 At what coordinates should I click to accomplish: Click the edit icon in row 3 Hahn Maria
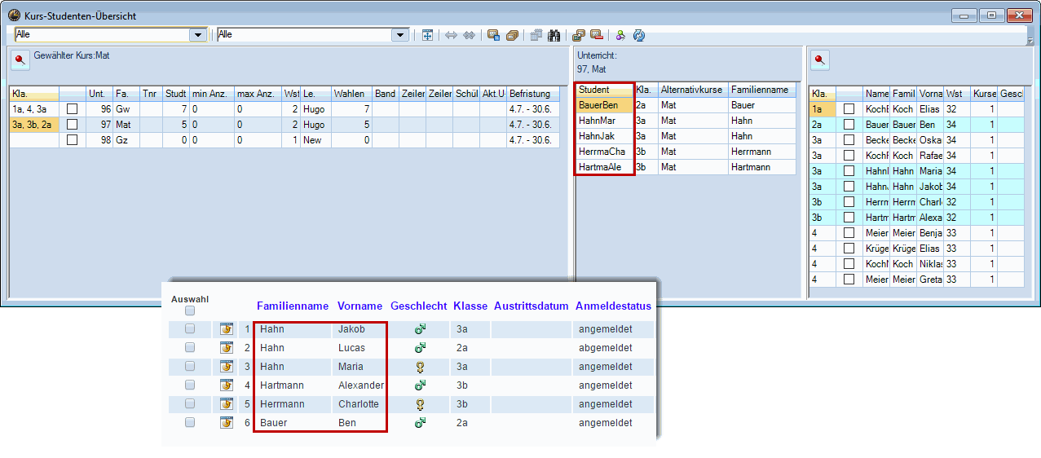click(227, 367)
